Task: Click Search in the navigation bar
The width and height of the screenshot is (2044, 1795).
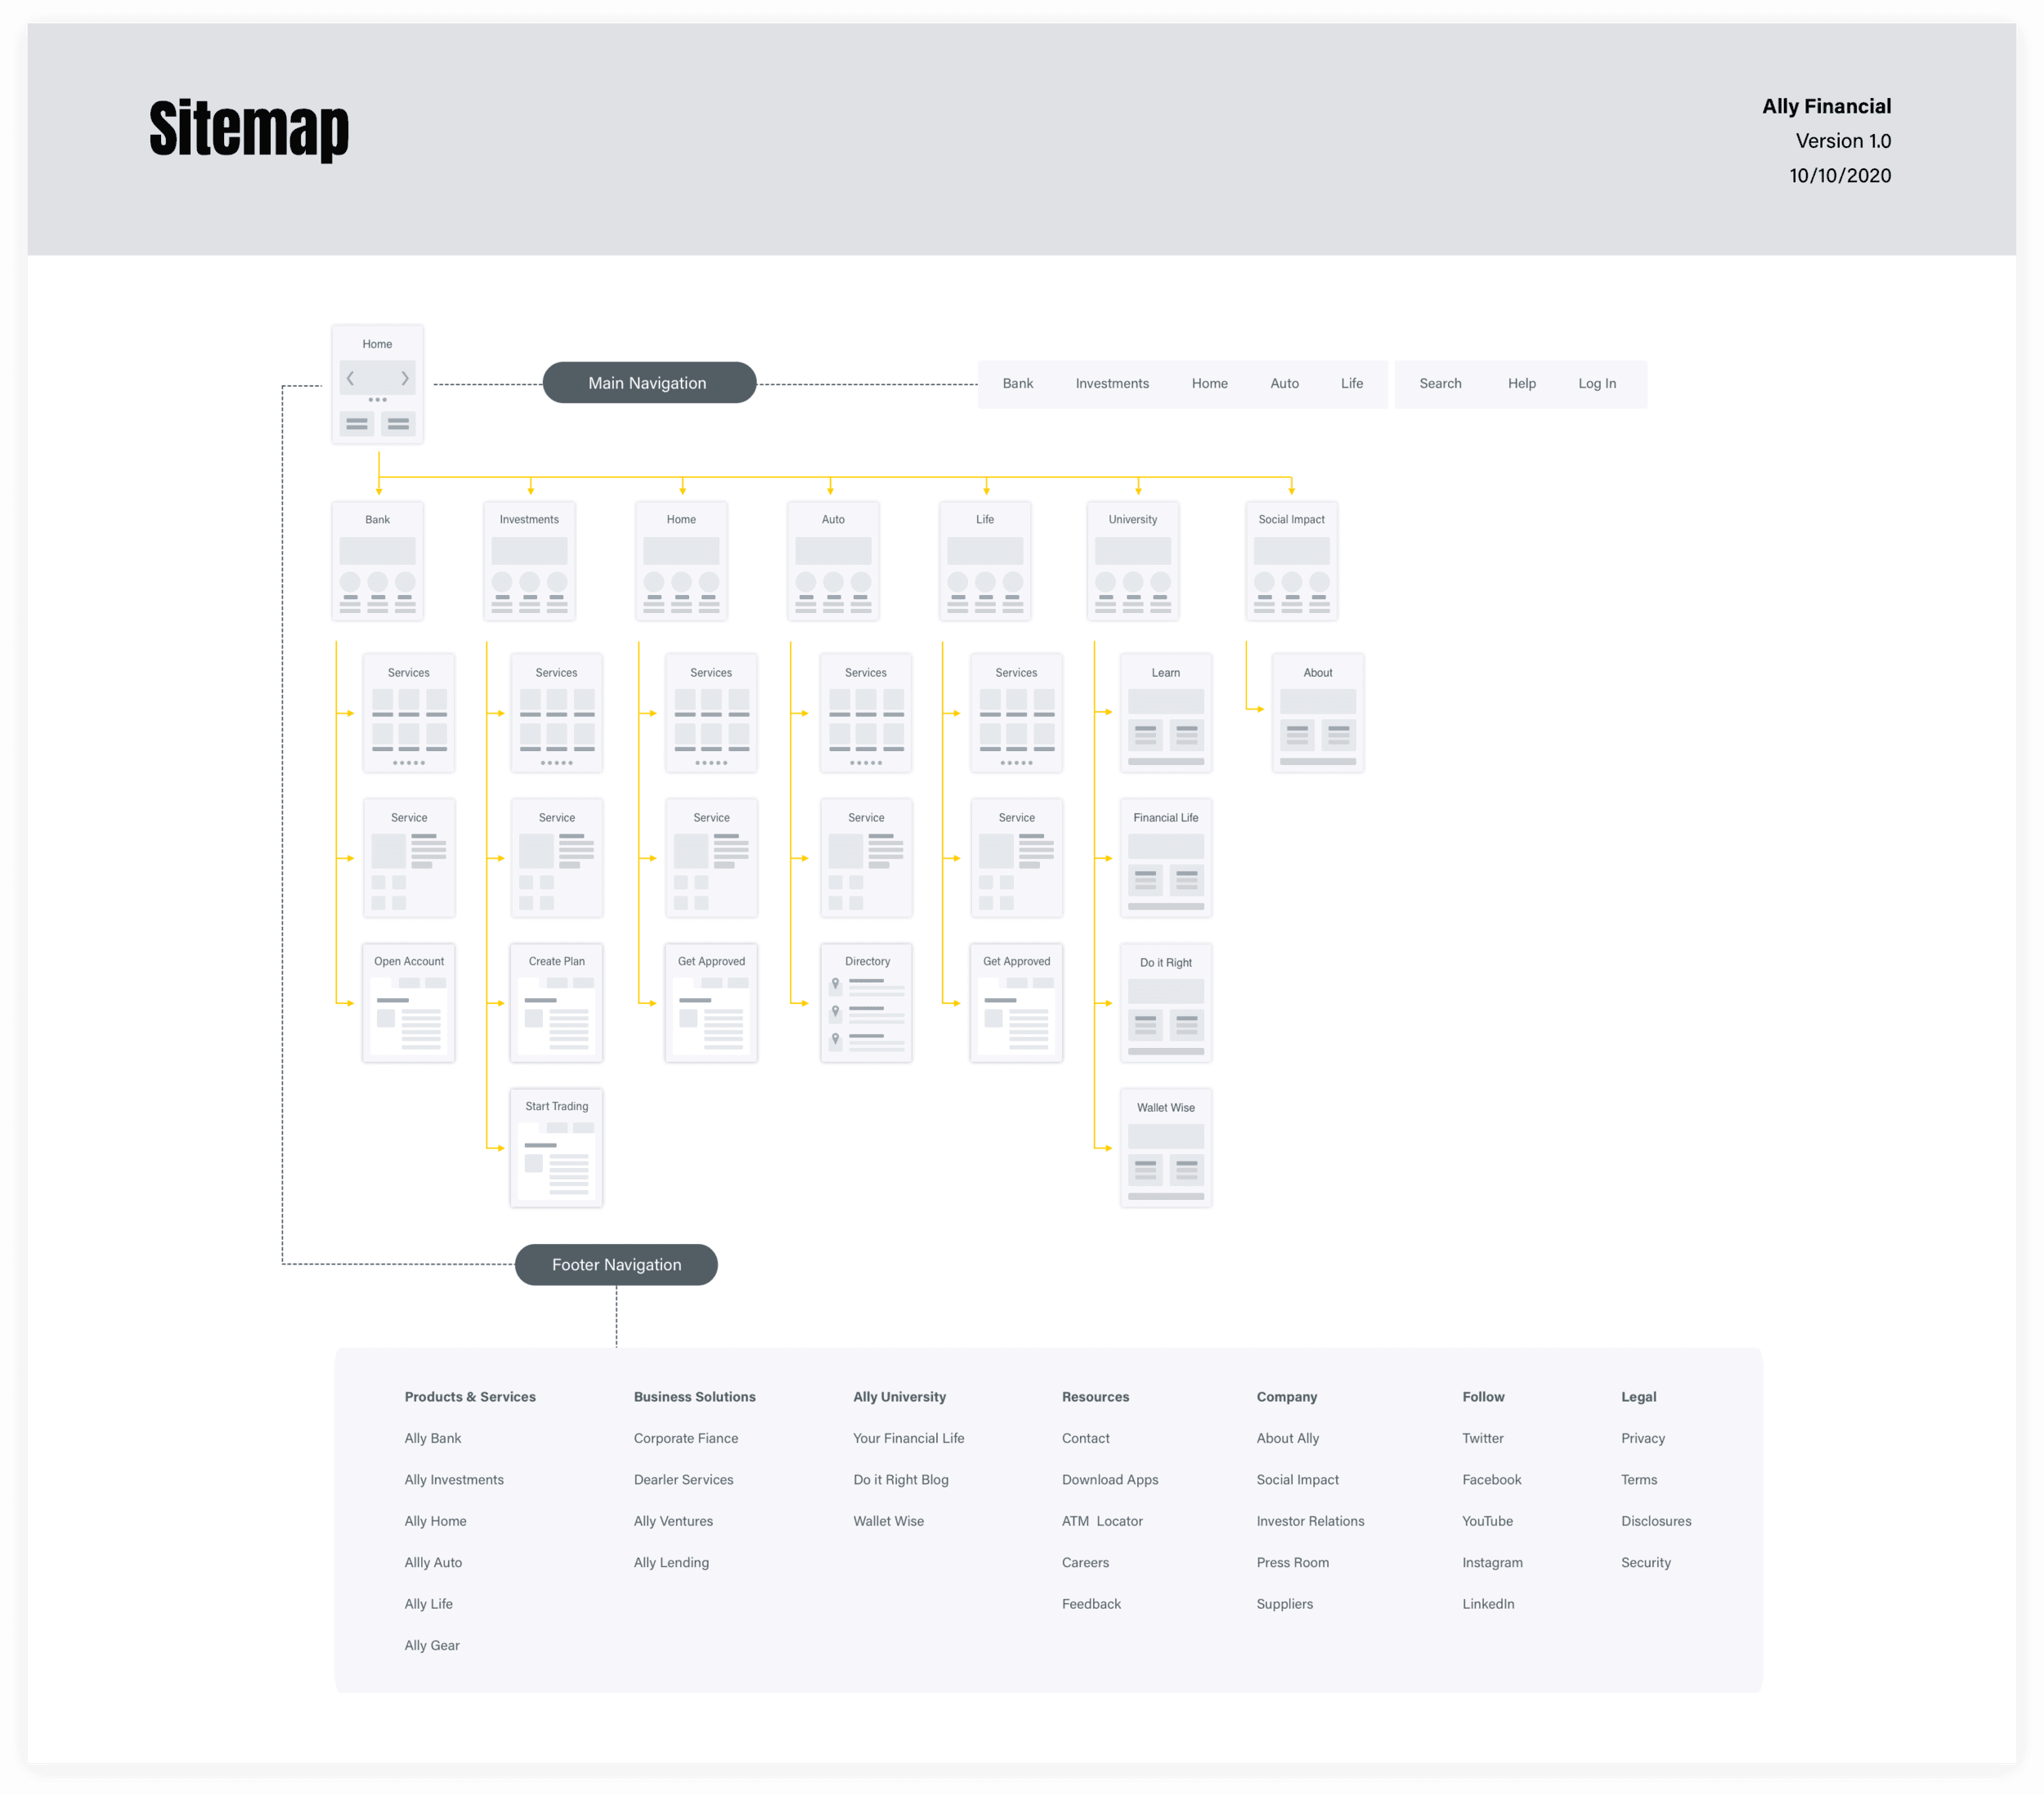Action: click(1440, 383)
